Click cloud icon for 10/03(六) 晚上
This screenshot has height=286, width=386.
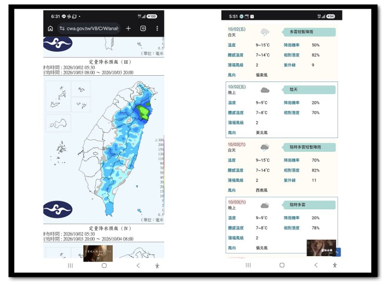265,205
